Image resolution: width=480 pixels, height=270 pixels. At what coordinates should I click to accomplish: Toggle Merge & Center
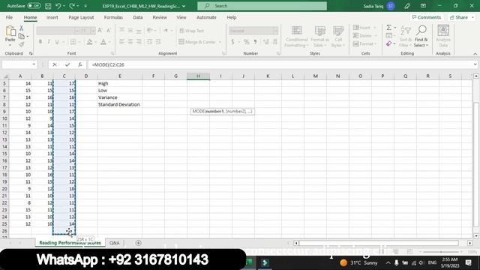tap(197, 42)
